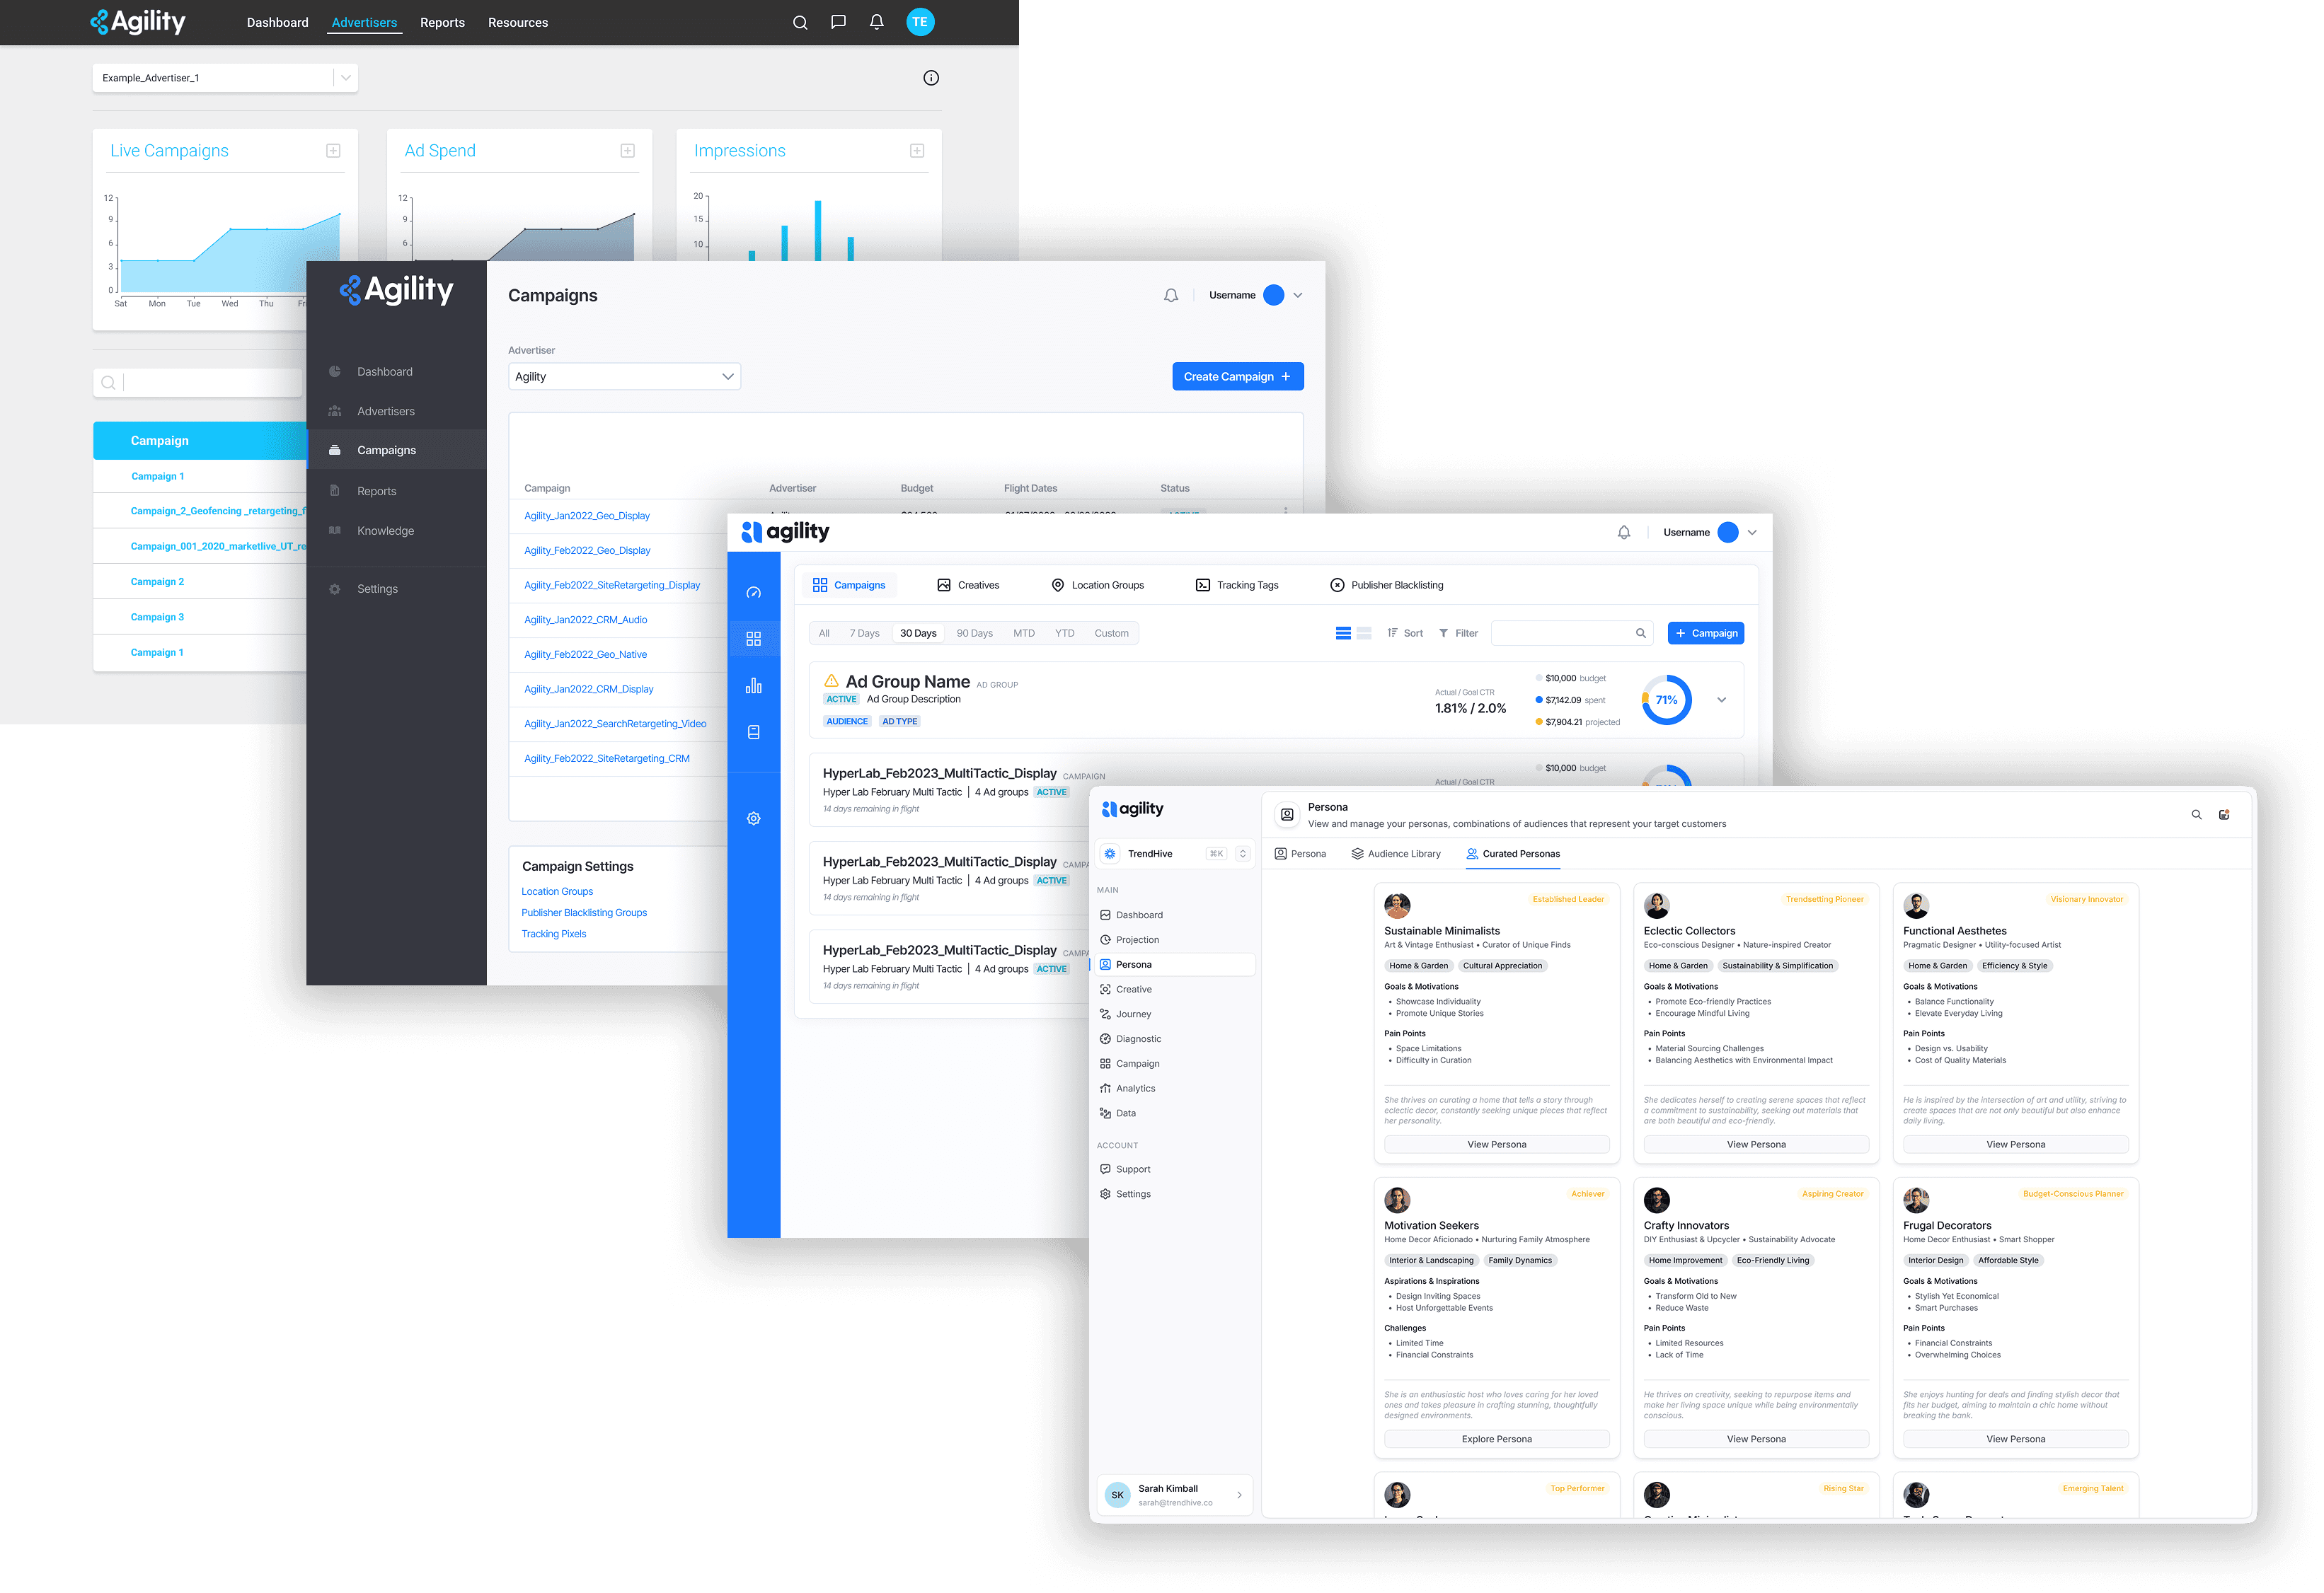Open the gauge dashboard icon in the blue sidebar
This screenshot has width=2324, height=1593.
point(754,593)
